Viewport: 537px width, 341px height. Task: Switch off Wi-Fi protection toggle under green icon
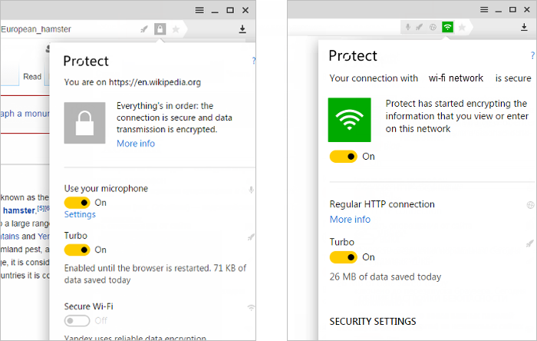(343, 157)
